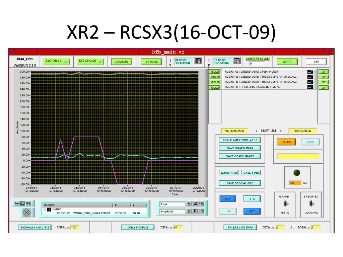Toggle BOLD for the I_MEAS signal
Viewport: 343px width, 257px height.
tap(215, 88)
